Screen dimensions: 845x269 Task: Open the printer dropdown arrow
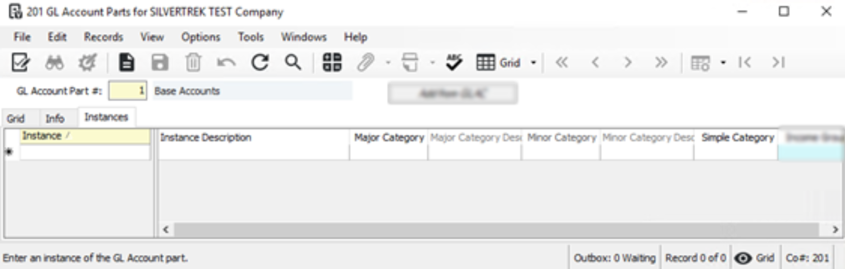tap(432, 63)
